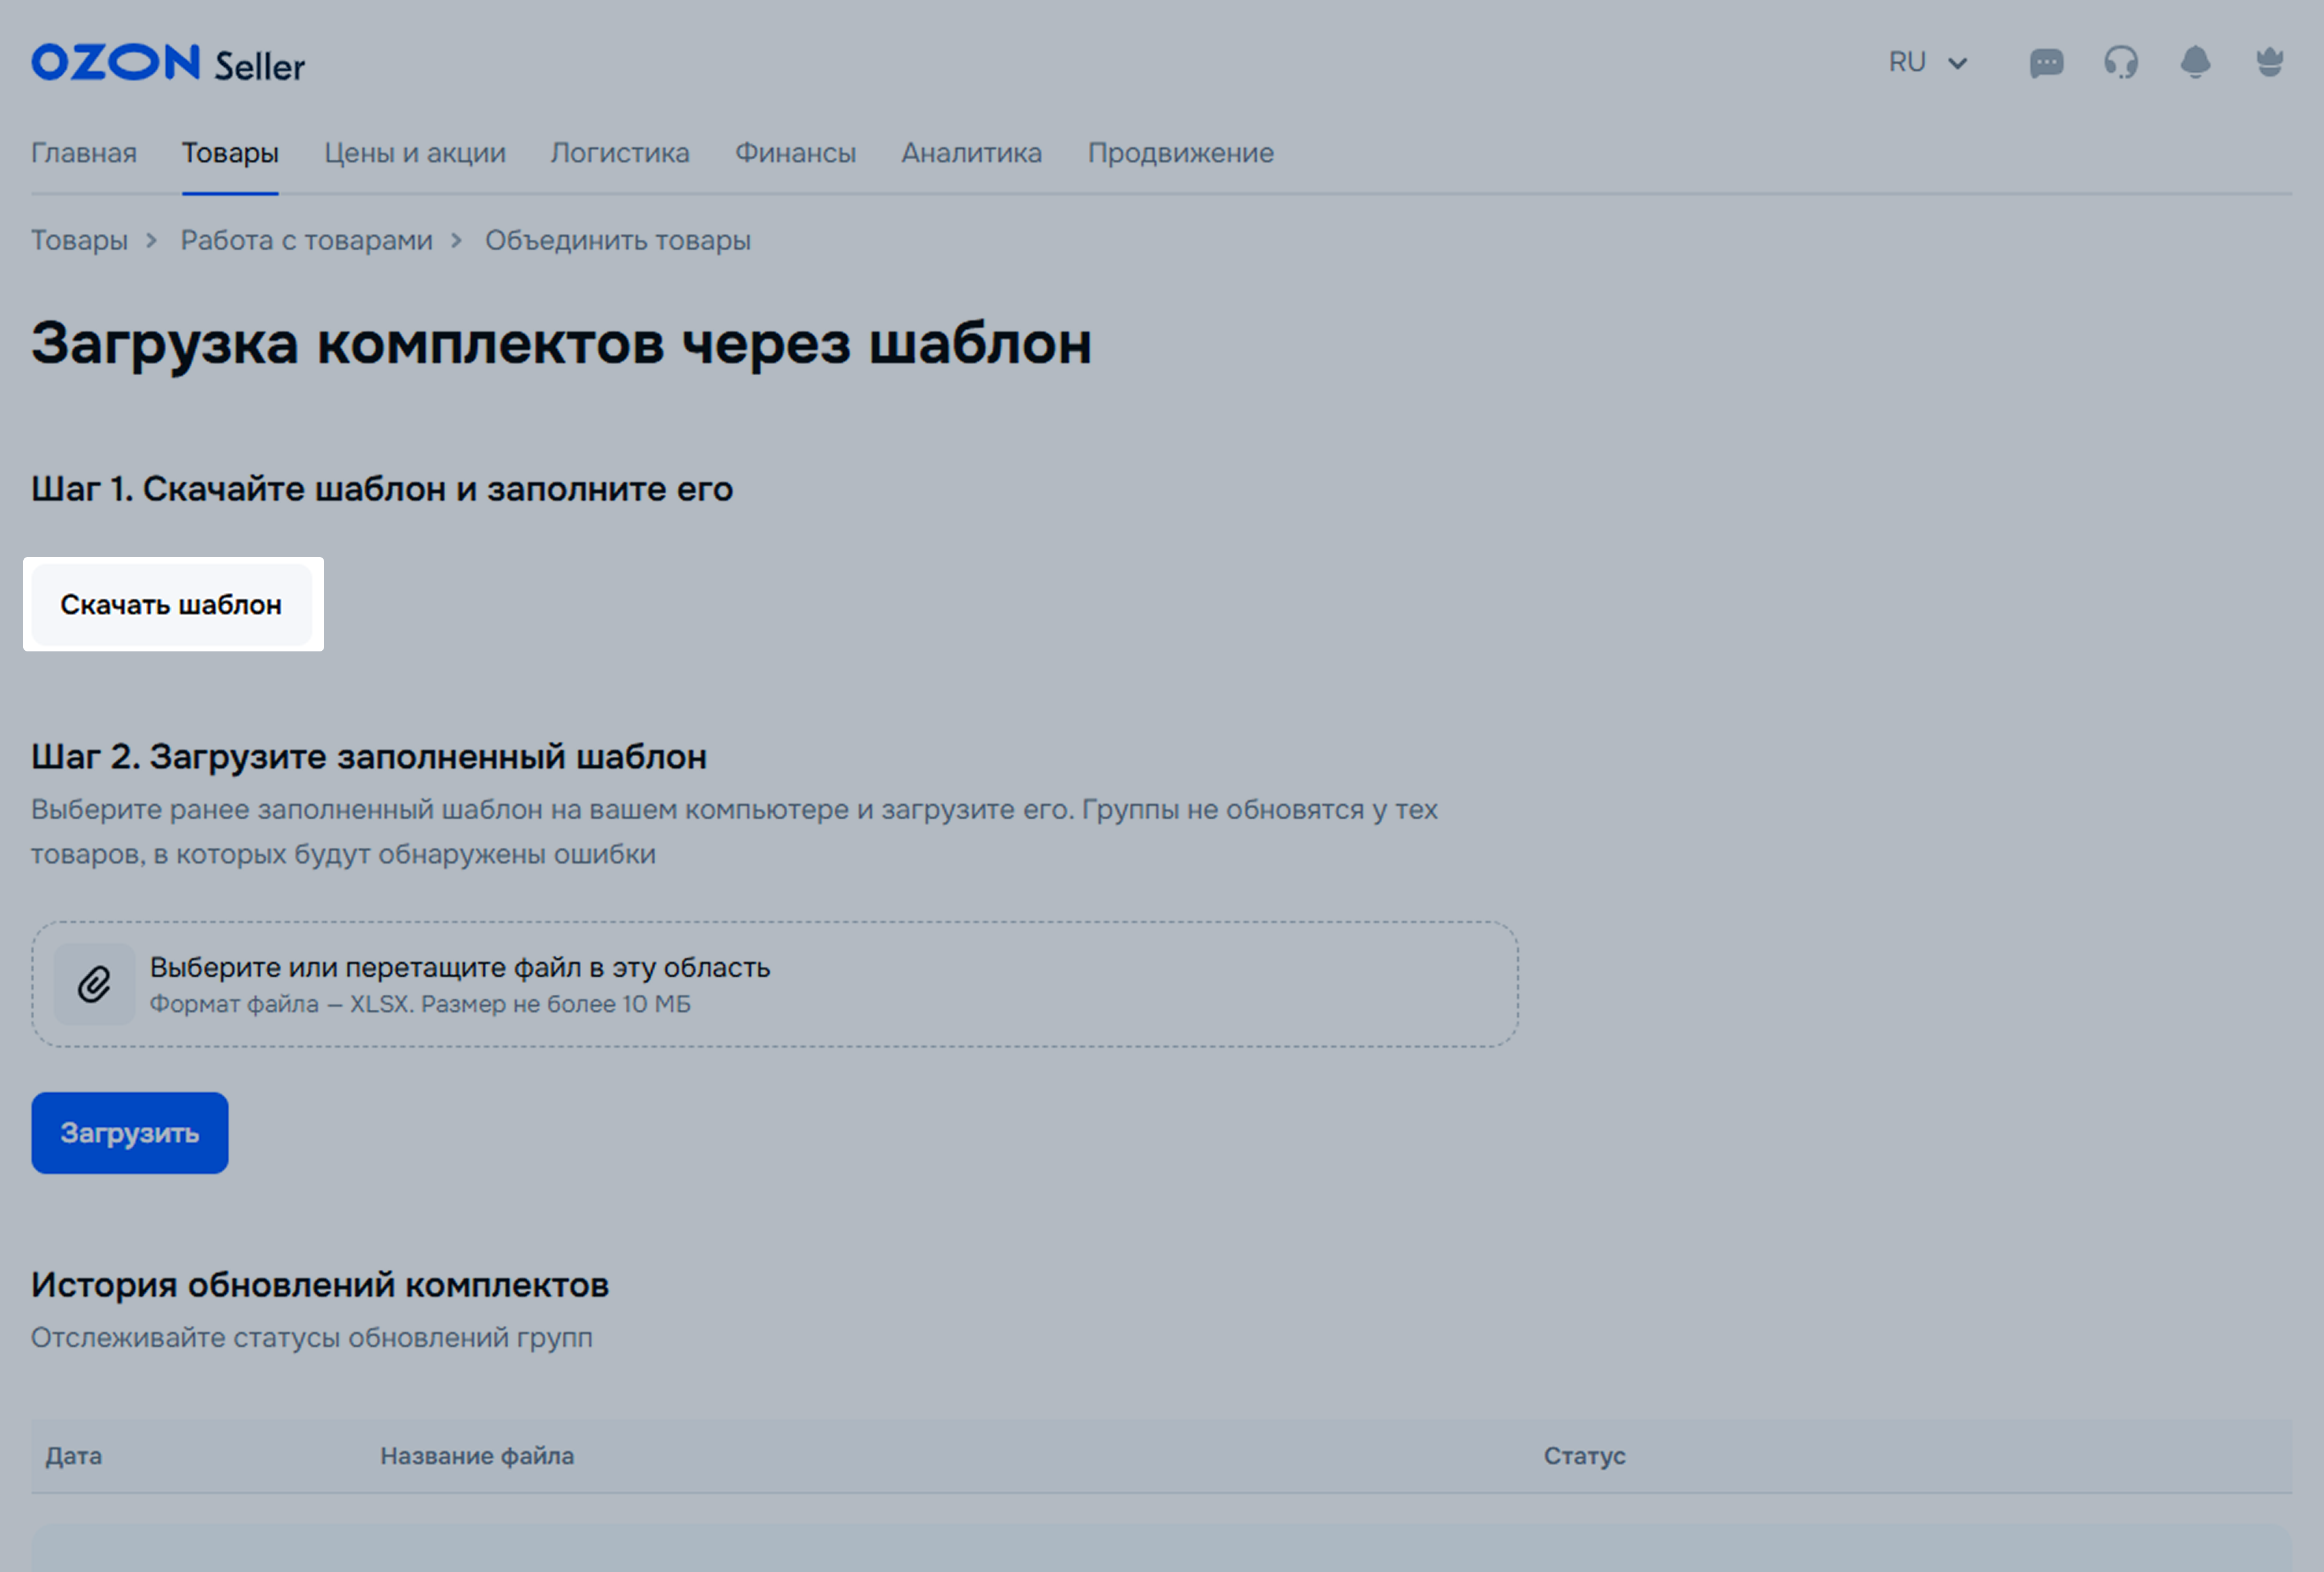This screenshot has width=2324, height=1572.
Task: Open the Цены и акции tab
Action: 415,153
